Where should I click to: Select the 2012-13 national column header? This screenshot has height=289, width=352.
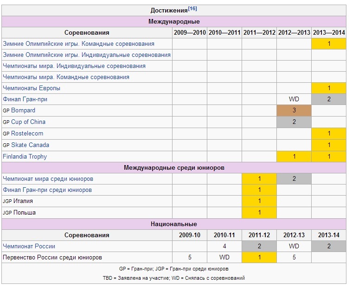point(294,235)
